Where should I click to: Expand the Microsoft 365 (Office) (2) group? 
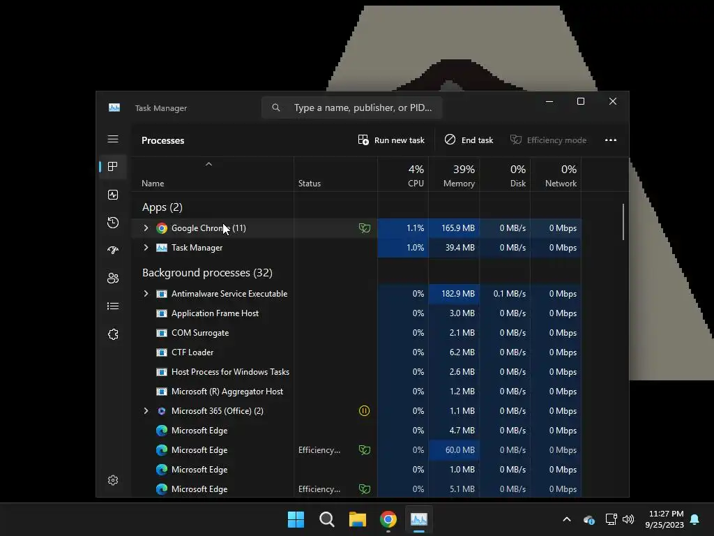[x=146, y=410]
